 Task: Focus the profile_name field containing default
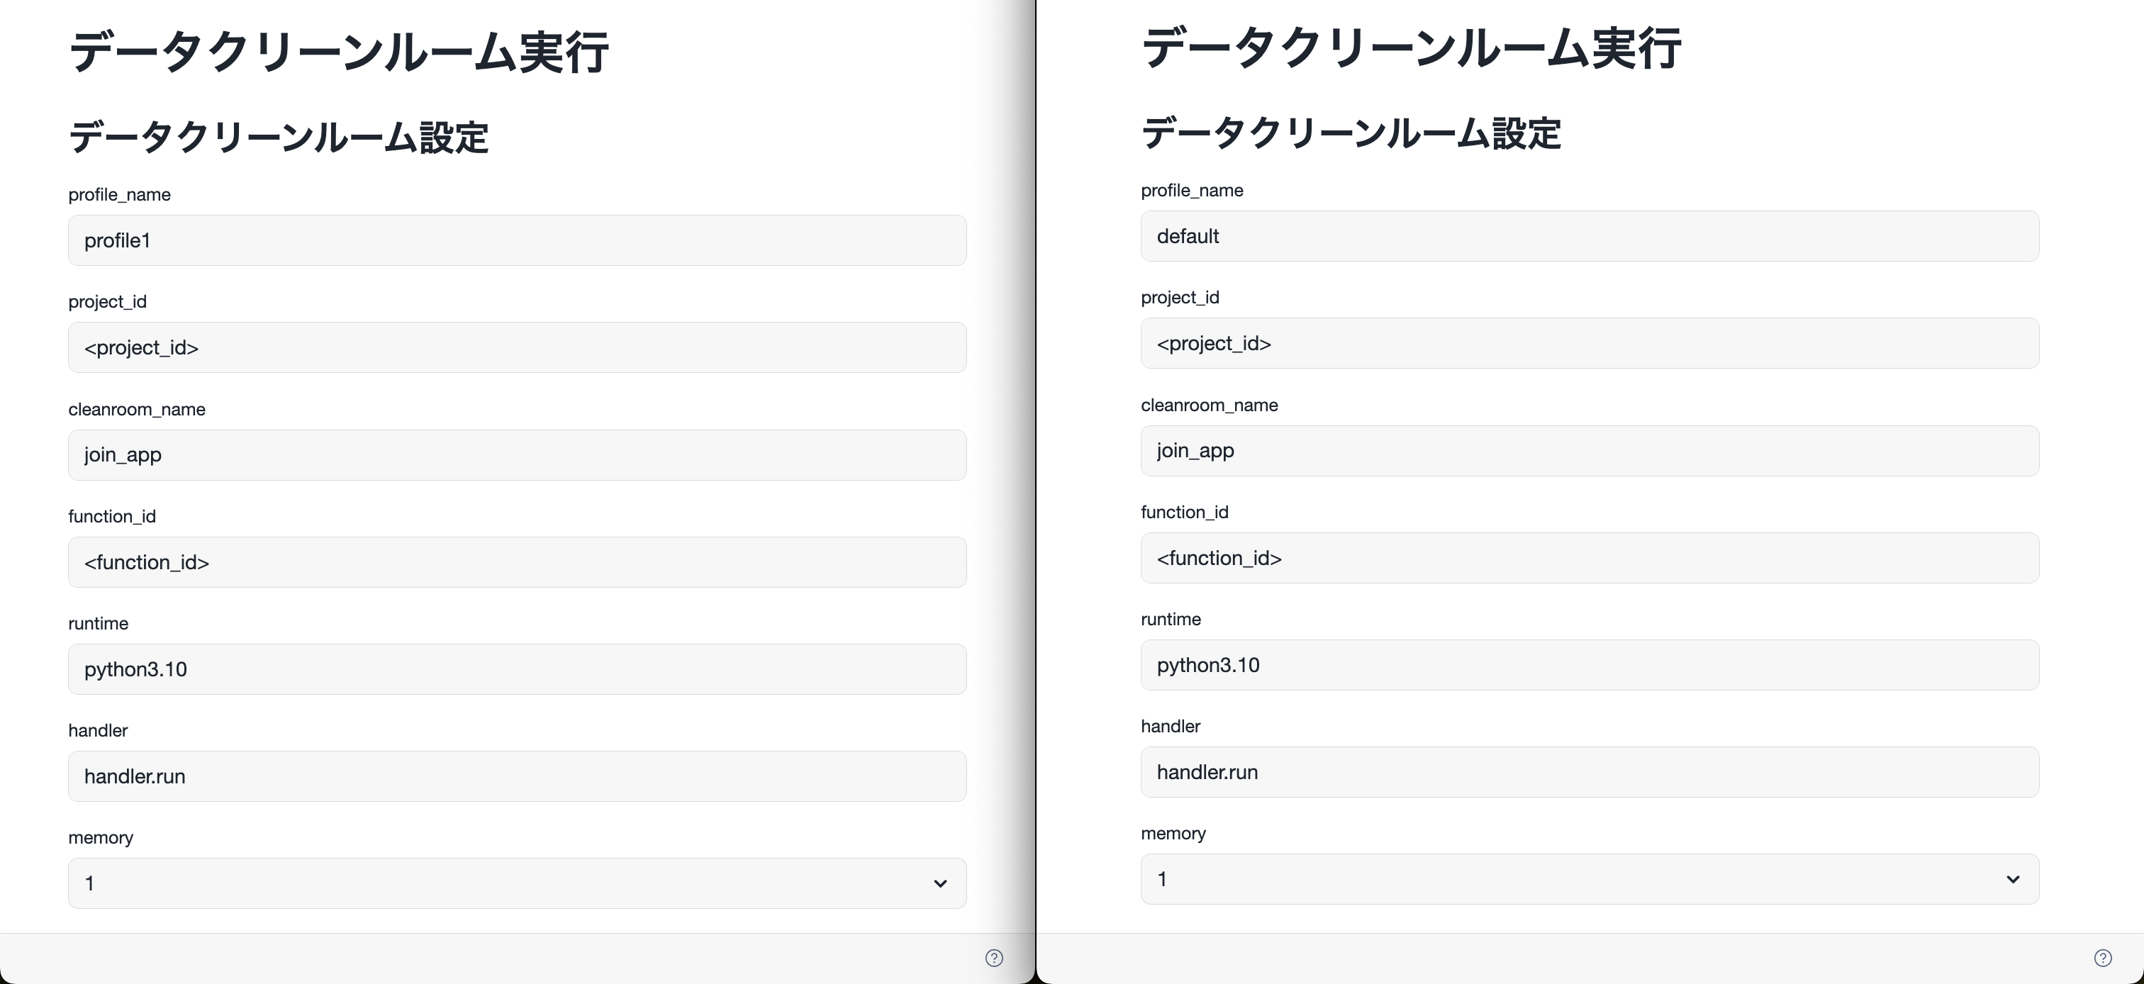tap(1589, 236)
